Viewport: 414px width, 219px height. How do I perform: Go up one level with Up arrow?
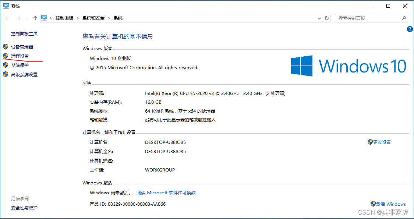pos(35,18)
